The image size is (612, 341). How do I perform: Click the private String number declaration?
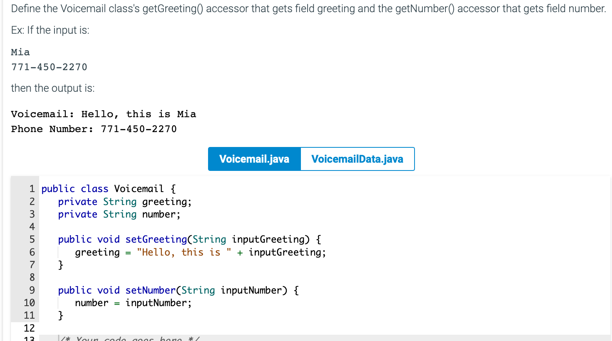pyautogui.click(x=118, y=214)
